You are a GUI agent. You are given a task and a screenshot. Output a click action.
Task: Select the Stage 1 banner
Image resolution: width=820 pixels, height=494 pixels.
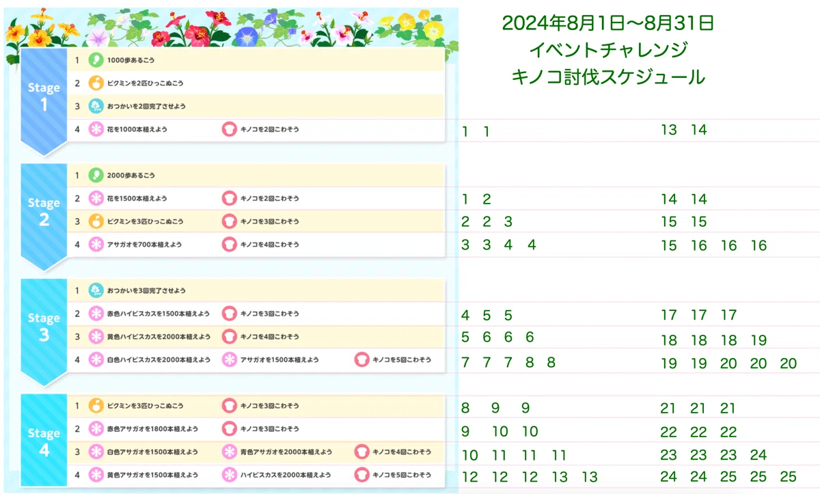click(x=44, y=102)
